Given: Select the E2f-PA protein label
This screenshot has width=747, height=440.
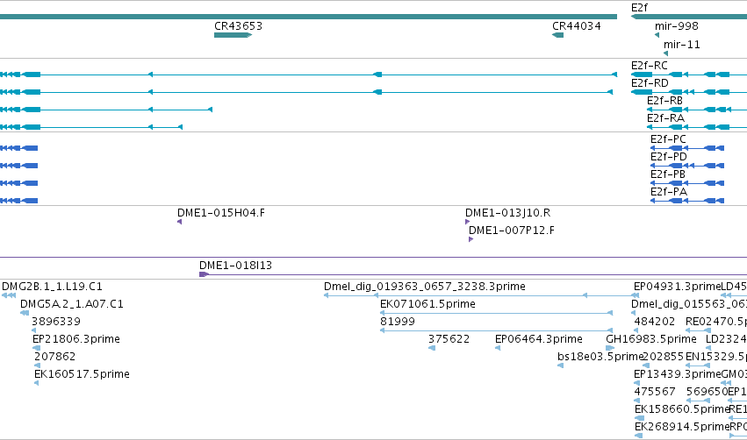Looking at the screenshot, I should point(669,192).
